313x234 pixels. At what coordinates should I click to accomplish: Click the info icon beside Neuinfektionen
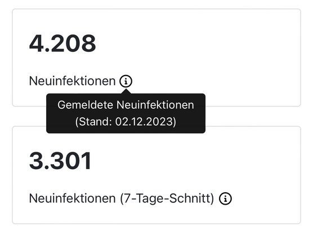click(x=126, y=81)
